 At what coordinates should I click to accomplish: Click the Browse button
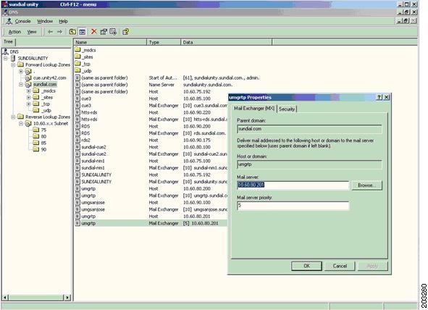click(367, 185)
